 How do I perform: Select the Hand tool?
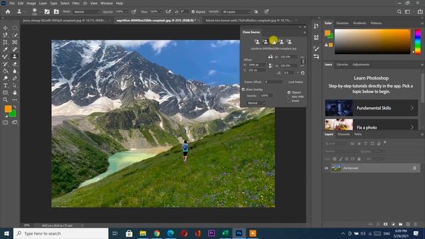point(15,92)
